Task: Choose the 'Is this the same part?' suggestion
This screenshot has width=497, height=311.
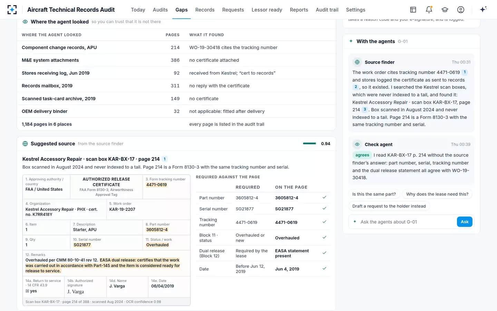Action: 374,194
